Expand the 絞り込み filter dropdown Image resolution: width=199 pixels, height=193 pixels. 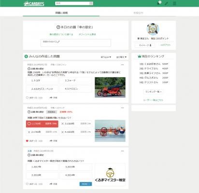coord(106,57)
